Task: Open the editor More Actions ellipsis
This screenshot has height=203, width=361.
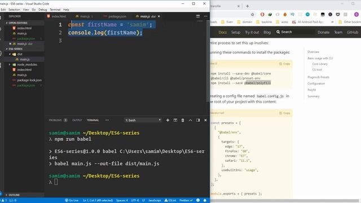Action: (x=205, y=16)
